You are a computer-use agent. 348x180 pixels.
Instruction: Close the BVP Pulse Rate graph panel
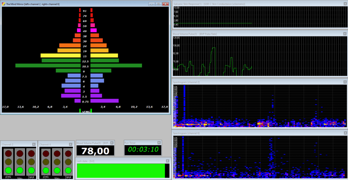point(345,33)
